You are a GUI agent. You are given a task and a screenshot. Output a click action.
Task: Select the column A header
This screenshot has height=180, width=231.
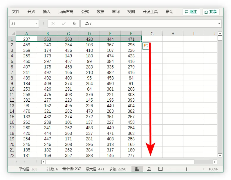click(26, 33)
